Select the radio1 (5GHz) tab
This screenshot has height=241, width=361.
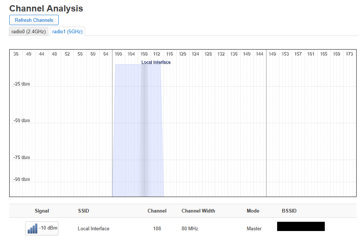pos(67,31)
